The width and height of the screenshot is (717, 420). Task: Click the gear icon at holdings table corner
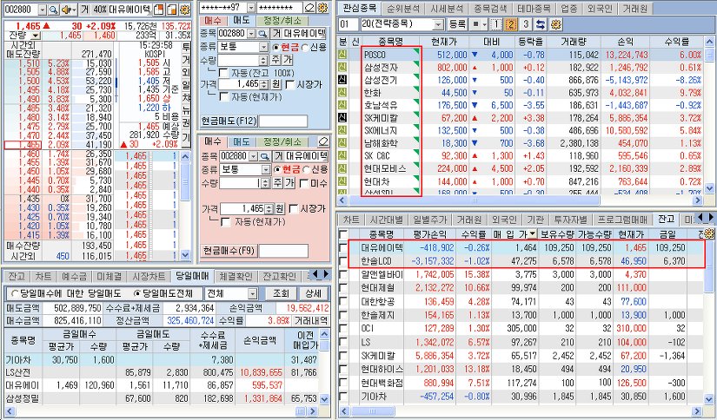710,234
